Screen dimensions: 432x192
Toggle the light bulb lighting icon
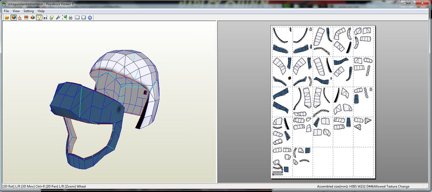tap(39, 18)
